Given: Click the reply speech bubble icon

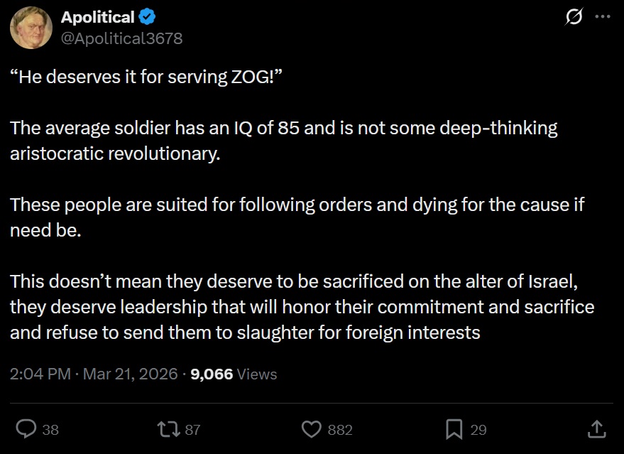Looking at the screenshot, I should click(x=26, y=429).
